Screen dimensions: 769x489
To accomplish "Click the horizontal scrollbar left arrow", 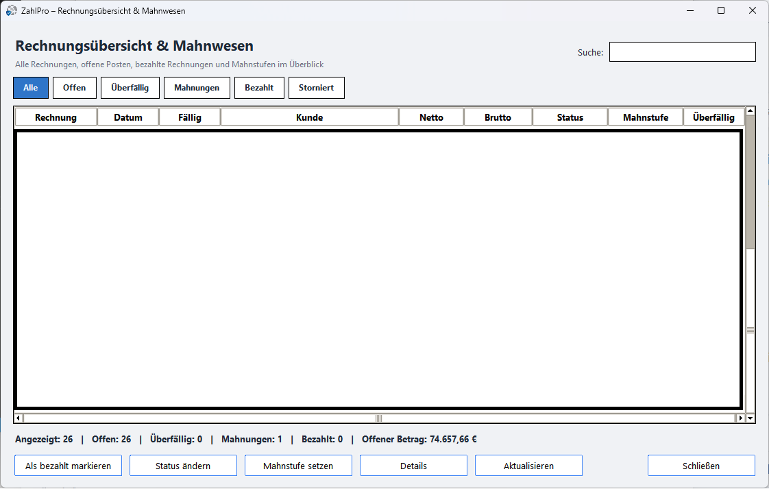I will [x=18, y=418].
